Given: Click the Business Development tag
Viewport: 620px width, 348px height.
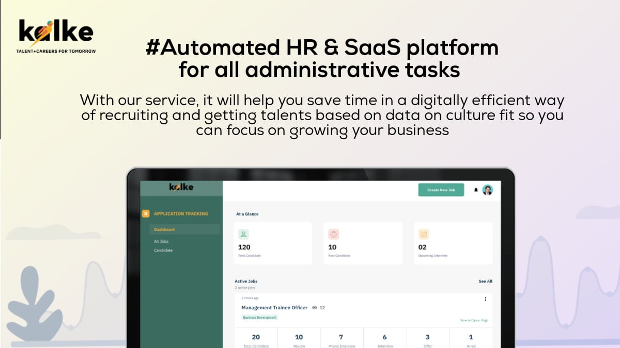Looking at the screenshot, I should (259, 318).
